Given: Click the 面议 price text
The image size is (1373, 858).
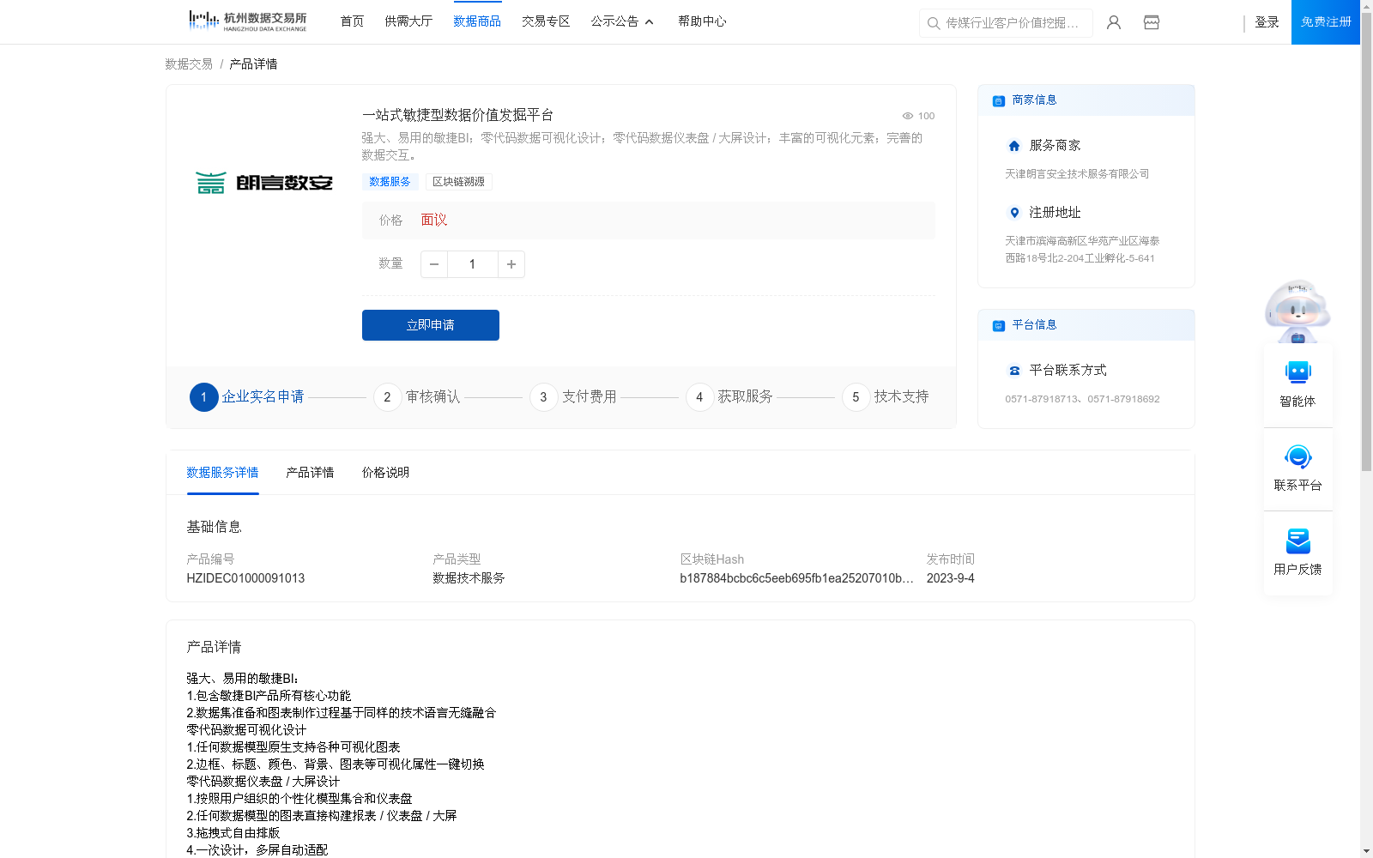Looking at the screenshot, I should point(434,221).
